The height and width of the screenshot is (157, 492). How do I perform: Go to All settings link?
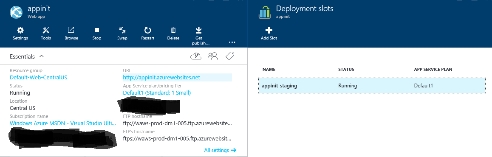220,150
